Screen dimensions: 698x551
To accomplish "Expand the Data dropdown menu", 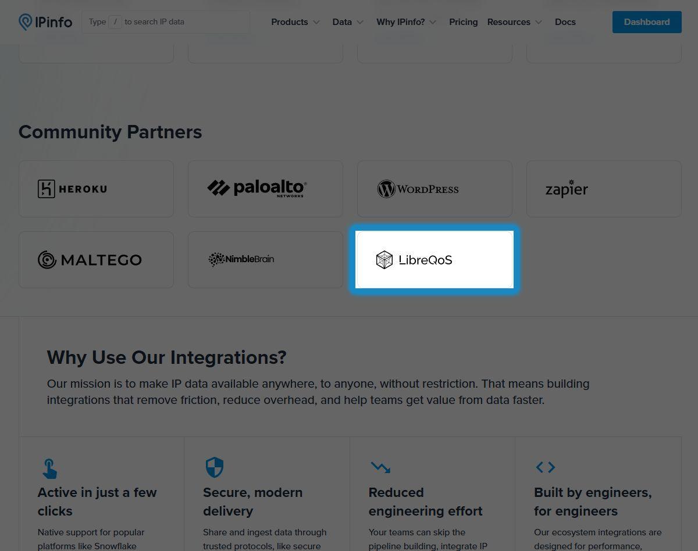I will [x=348, y=22].
